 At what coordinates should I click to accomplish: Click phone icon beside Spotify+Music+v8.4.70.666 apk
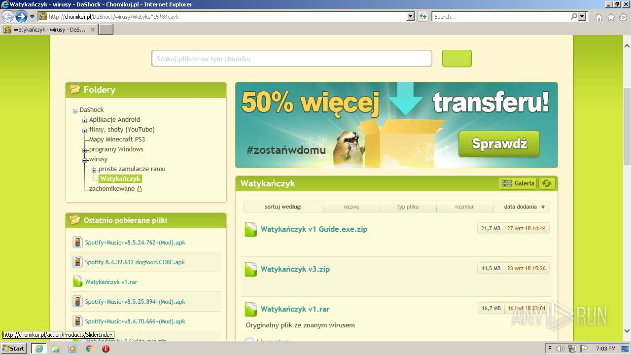[x=77, y=321]
